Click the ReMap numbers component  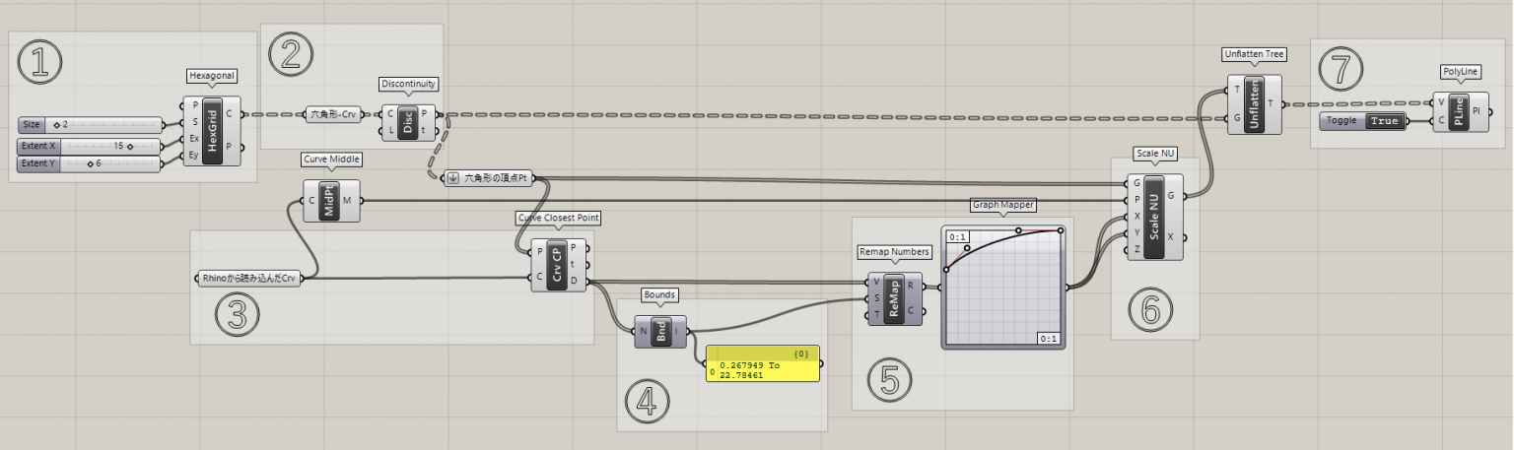click(x=895, y=297)
